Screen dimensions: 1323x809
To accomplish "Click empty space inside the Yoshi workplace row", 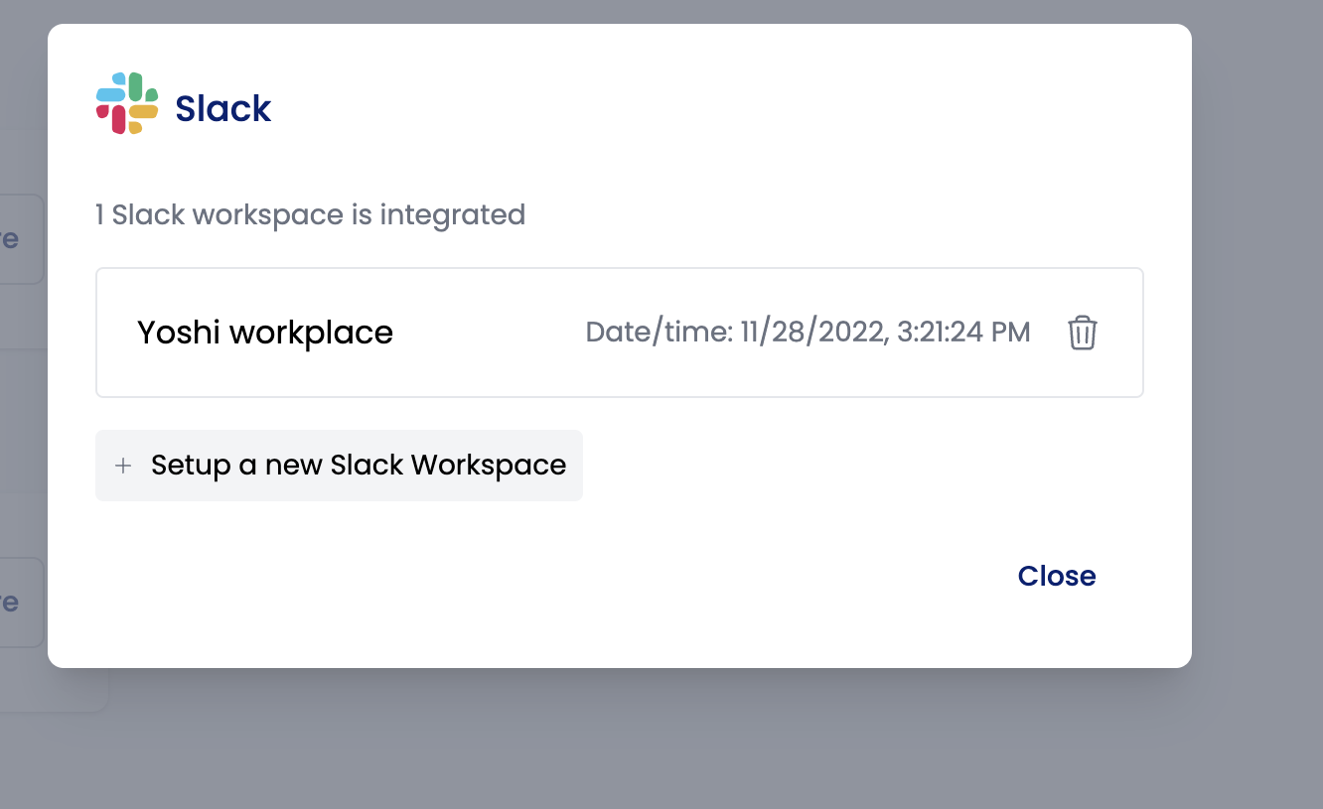I will [487, 333].
